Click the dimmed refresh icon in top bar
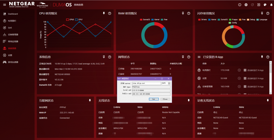 tap(252, 5)
